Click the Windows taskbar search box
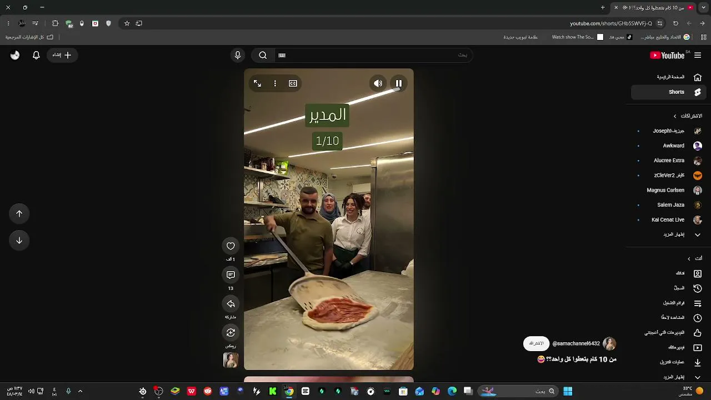Viewport: 711px width, 400px height. click(x=518, y=391)
